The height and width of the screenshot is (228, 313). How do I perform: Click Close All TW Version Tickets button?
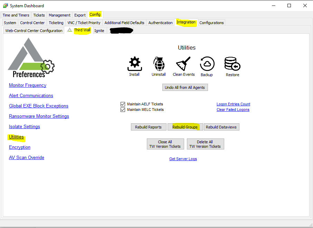tap(165, 144)
